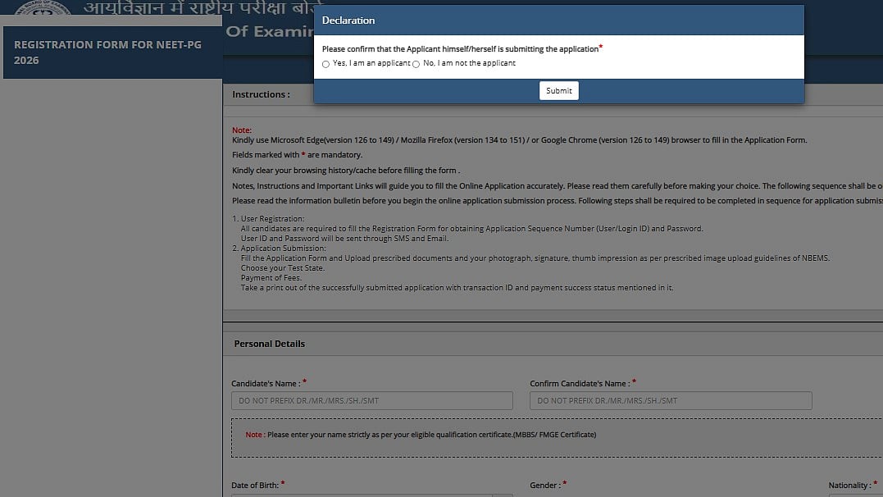
Task: Click the 'Application Submission' instruction step
Action: 279,248
